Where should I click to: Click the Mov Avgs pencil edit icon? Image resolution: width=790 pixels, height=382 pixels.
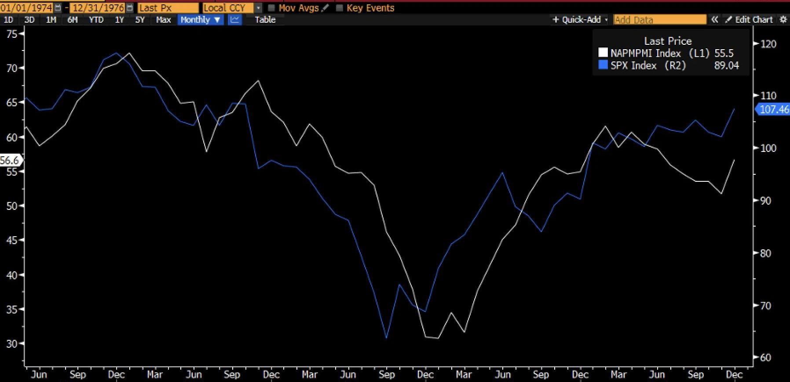pos(325,8)
